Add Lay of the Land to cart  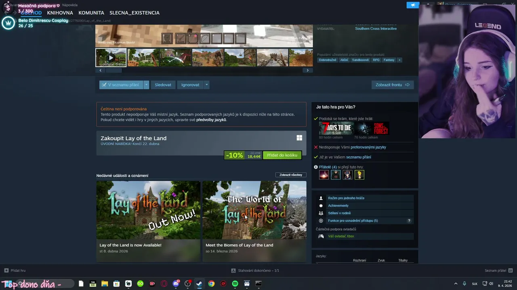click(x=282, y=155)
